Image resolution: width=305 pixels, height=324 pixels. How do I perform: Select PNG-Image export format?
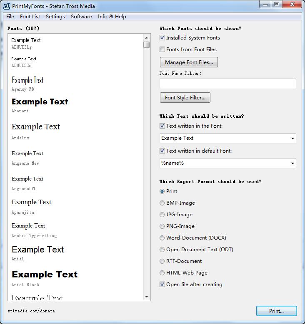pyautogui.click(x=162, y=226)
